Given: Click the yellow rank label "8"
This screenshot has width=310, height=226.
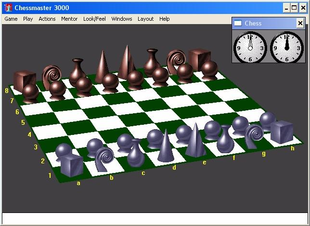Looking at the screenshot, I should (7, 91).
